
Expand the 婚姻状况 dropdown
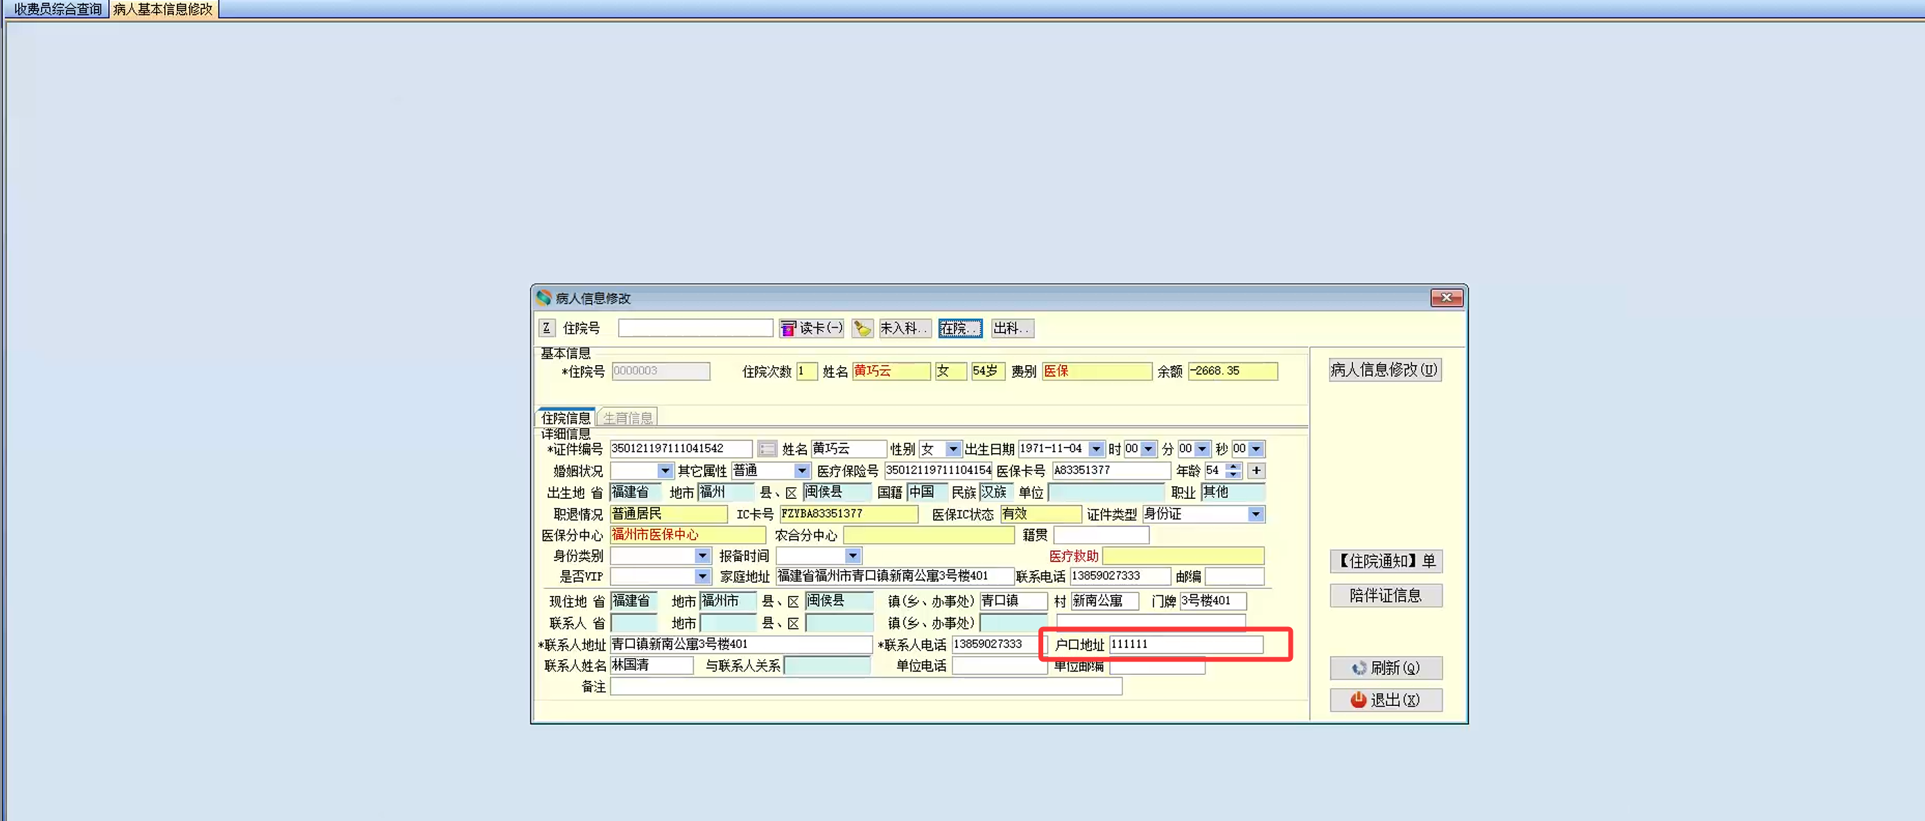click(664, 470)
